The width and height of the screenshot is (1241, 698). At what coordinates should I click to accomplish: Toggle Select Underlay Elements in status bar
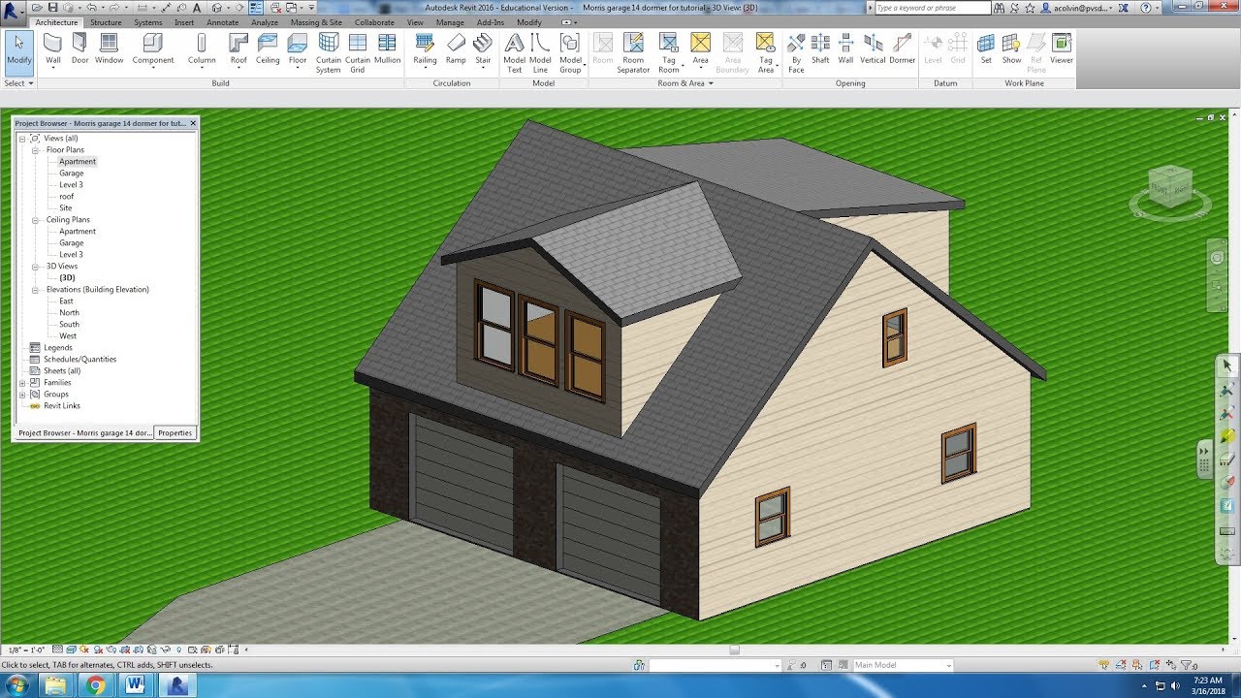click(1123, 665)
